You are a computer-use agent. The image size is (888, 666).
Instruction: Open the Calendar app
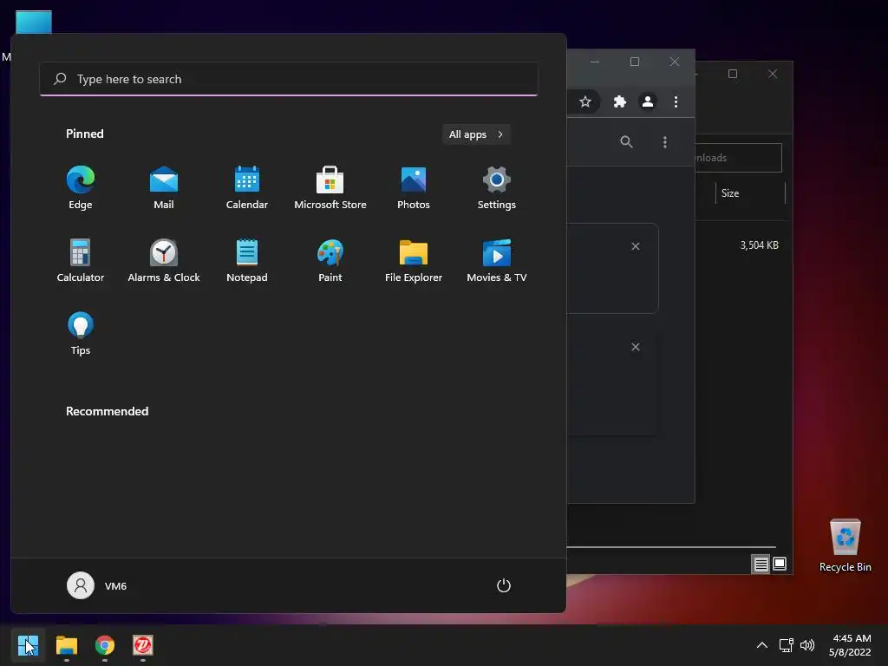tap(247, 188)
